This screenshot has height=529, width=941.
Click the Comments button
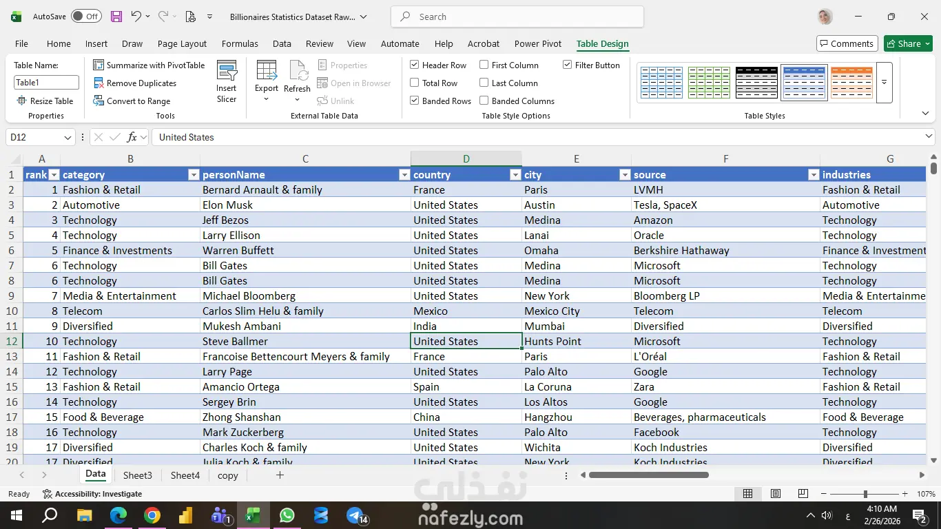847,43
